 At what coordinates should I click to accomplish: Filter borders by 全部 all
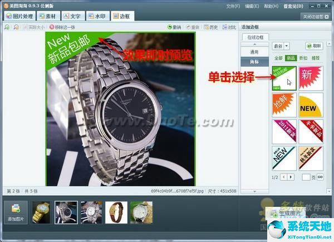(x=278, y=58)
